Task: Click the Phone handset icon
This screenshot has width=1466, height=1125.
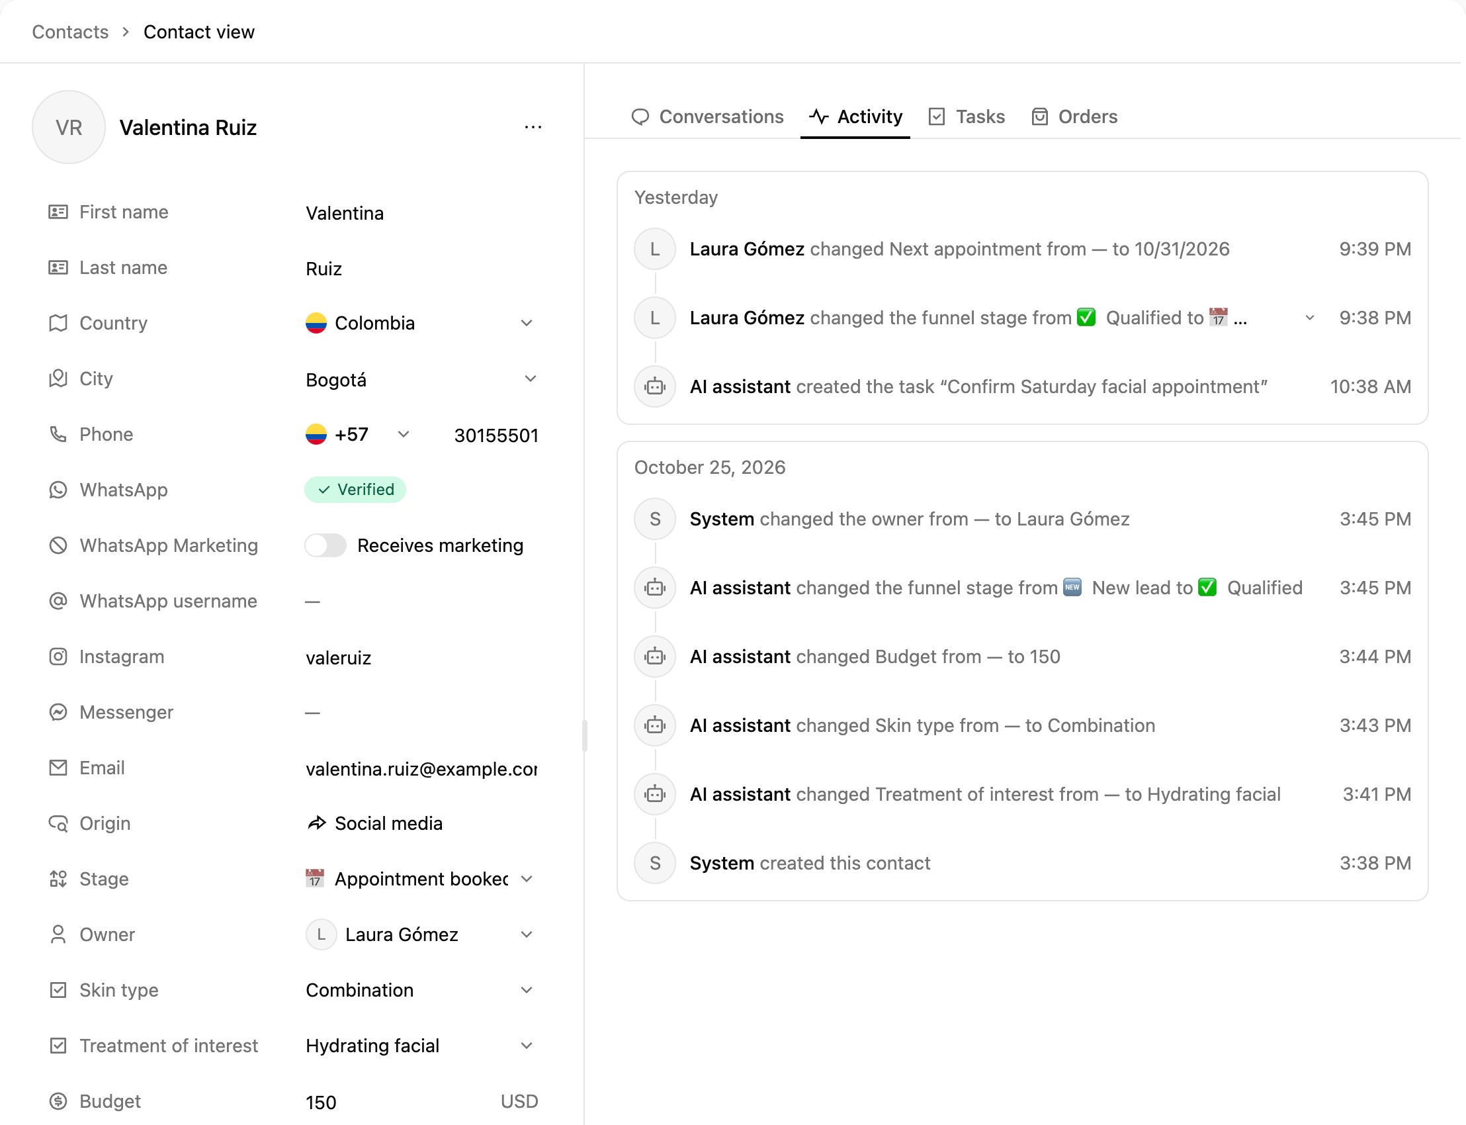Action: (x=58, y=434)
